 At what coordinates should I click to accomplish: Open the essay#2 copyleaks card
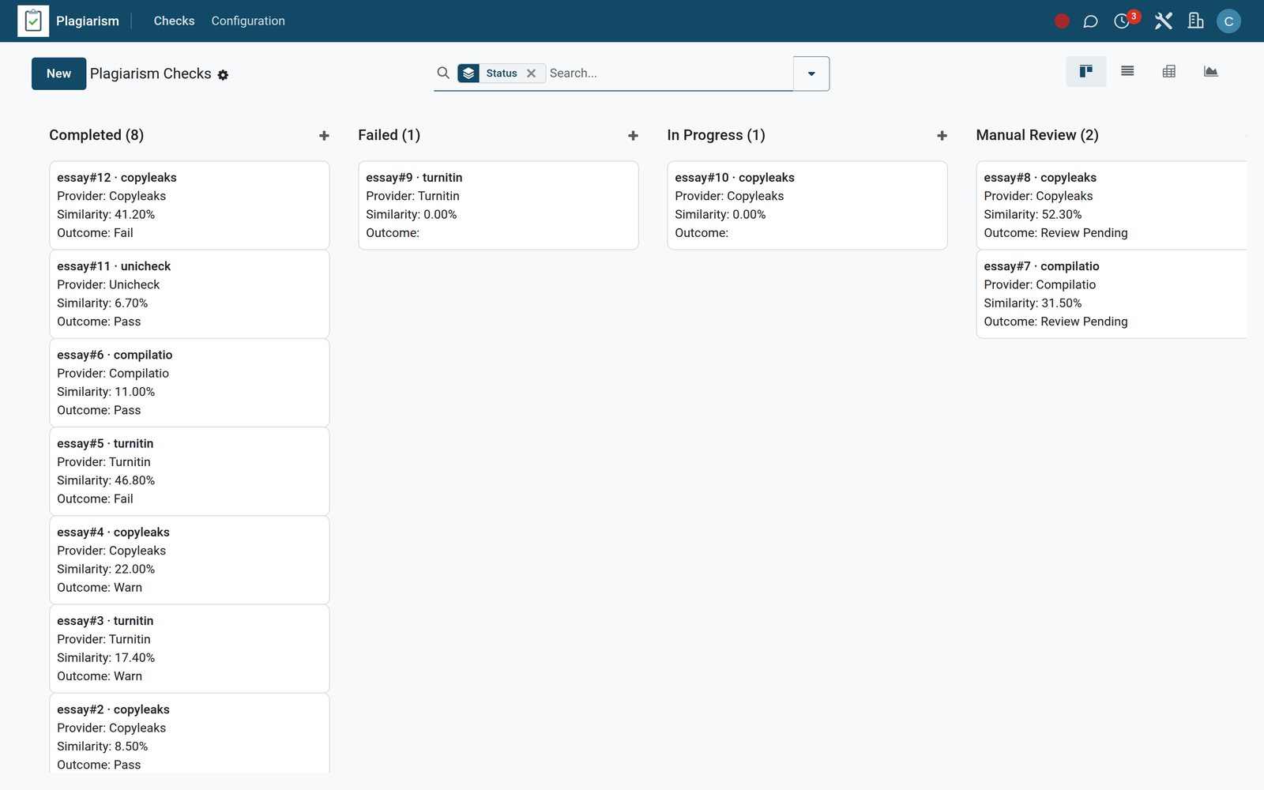[190, 733]
